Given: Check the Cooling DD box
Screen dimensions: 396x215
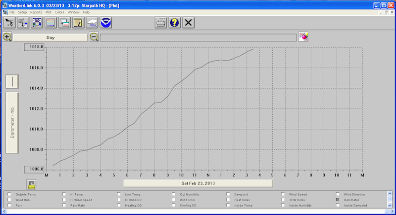Looking at the screenshot, I should (x=174, y=205).
